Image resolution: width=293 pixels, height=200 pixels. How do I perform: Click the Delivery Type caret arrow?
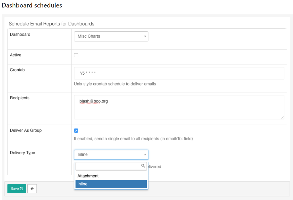(x=145, y=155)
